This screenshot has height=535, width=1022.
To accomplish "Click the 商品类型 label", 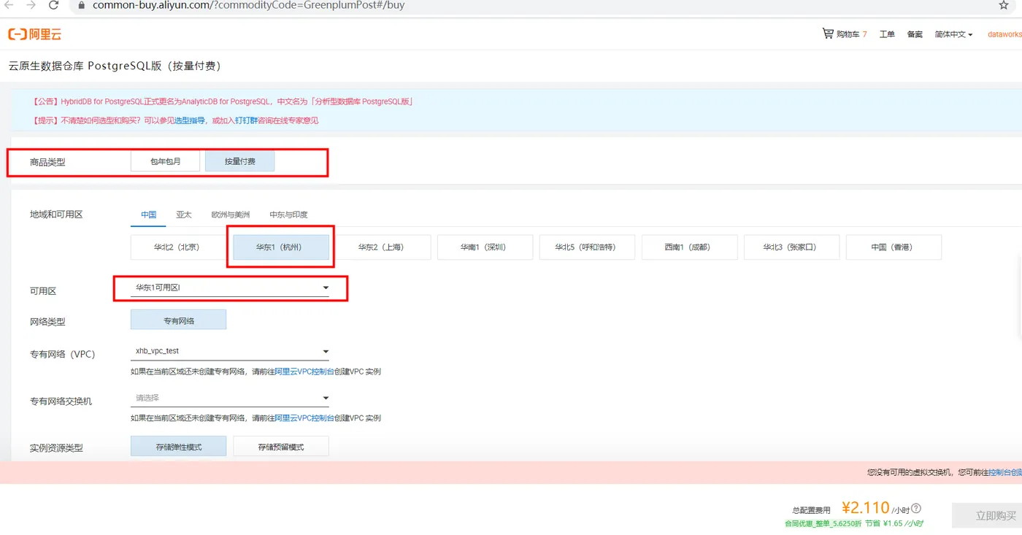I will (x=47, y=162).
